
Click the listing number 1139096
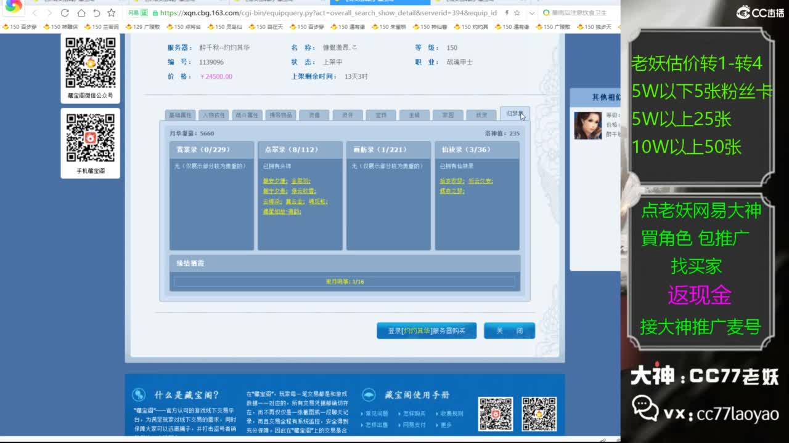(211, 62)
